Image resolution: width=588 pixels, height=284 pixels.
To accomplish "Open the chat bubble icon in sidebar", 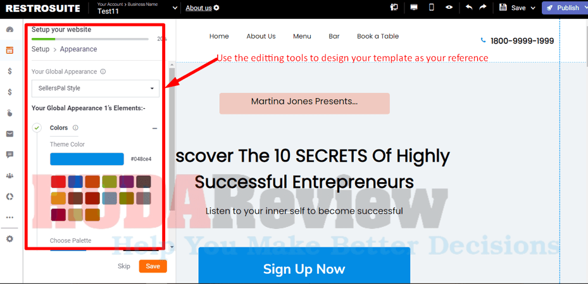I will point(9,154).
